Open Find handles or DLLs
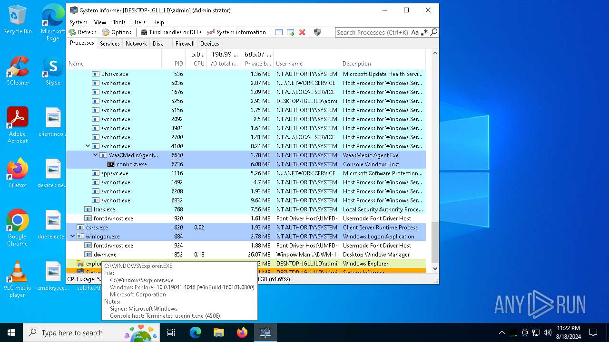 [x=171, y=32]
